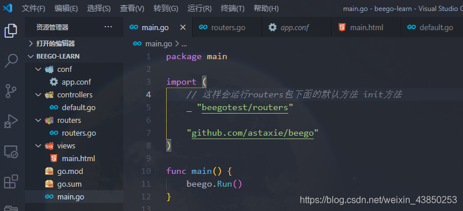Open the 运行(R) menu
Image resolution: width=463 pixels, height=211 pixels.
[199, 9]
